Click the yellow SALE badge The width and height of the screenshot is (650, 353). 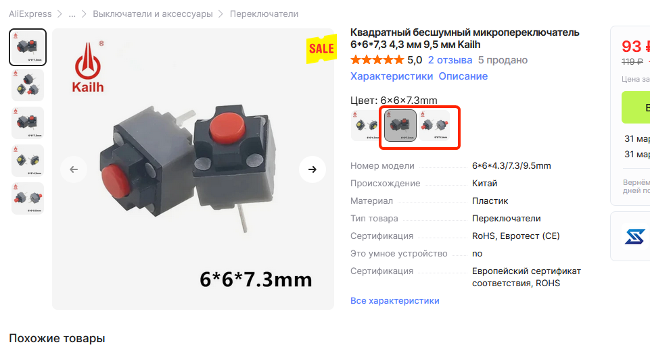coord(321,49)
